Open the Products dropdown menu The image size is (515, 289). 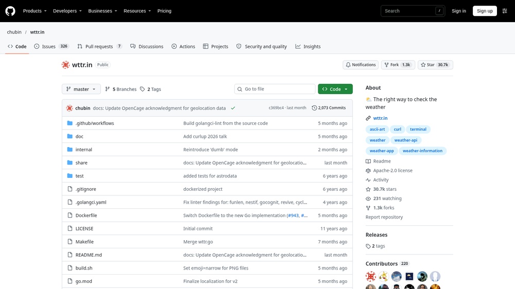click(x=35, y=11)
